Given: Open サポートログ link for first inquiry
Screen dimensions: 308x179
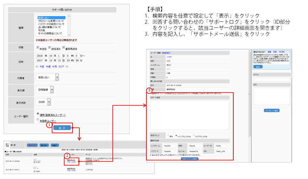Looking at the screenshot, I should point(71,162).
